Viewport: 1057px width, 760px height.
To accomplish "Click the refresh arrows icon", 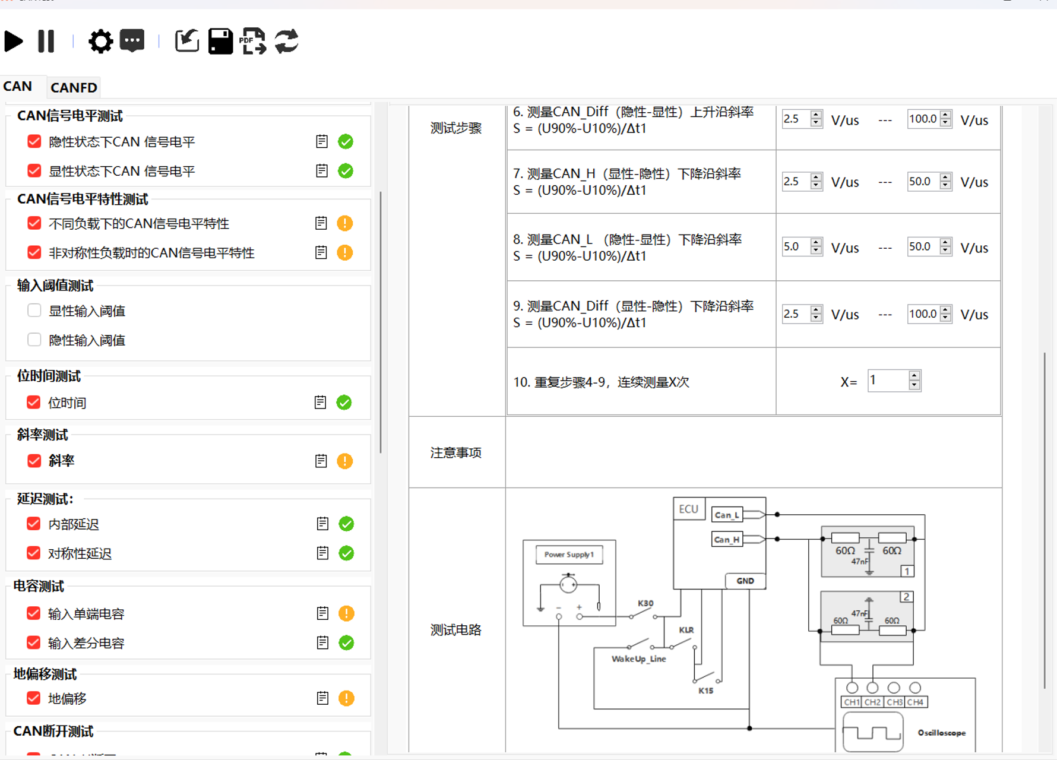I will (286, 42).
